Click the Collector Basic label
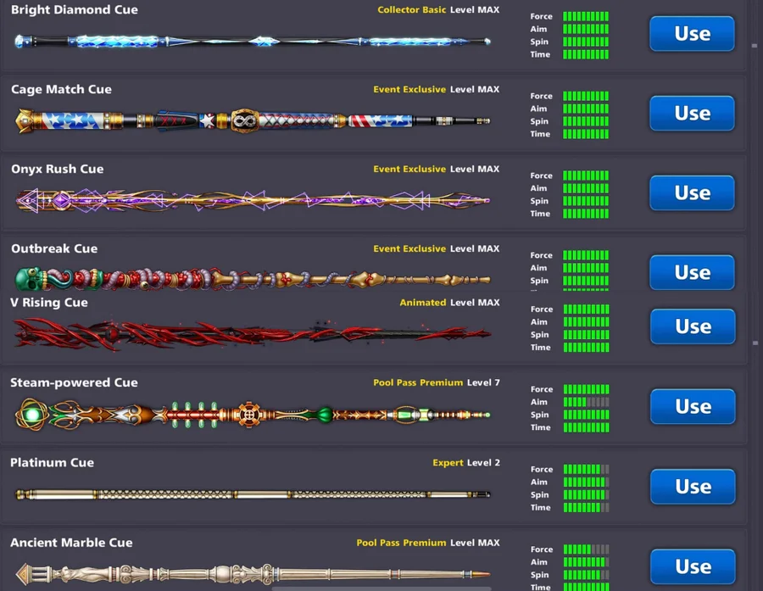 point(412,9)
